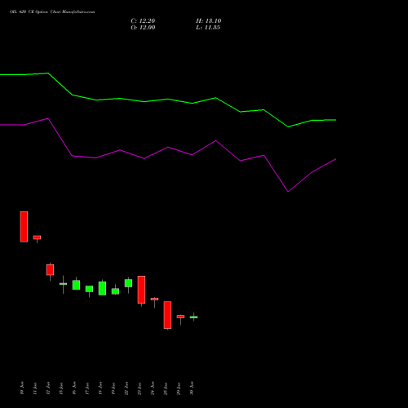The width and height of the screenshot is (408, 408).
Task: Click the low price value L: 11.35
Action: coord(208,28)
